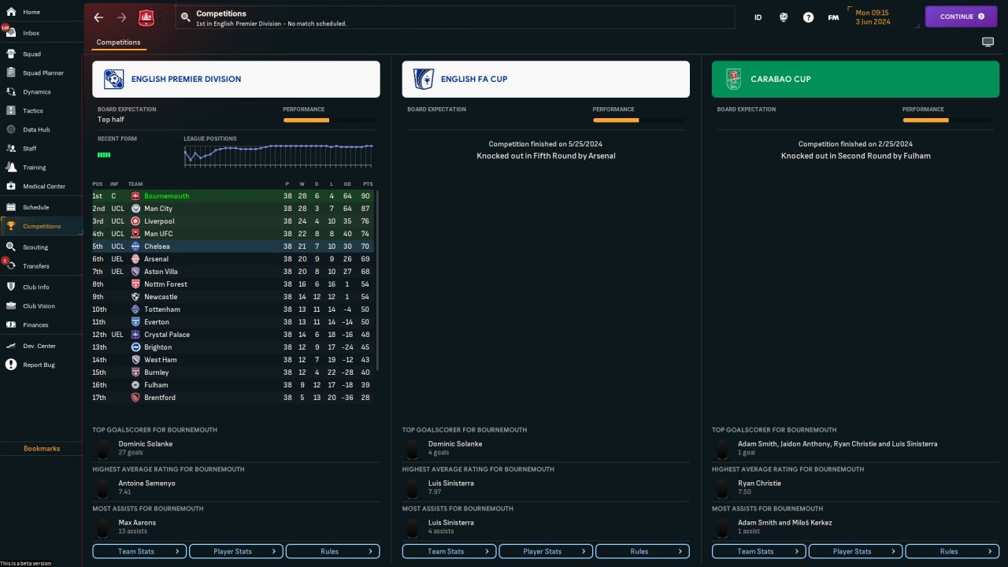Open Team Stats for Carabao Cup
Screen dimensions: 1008x567
[x=759, y=551]
